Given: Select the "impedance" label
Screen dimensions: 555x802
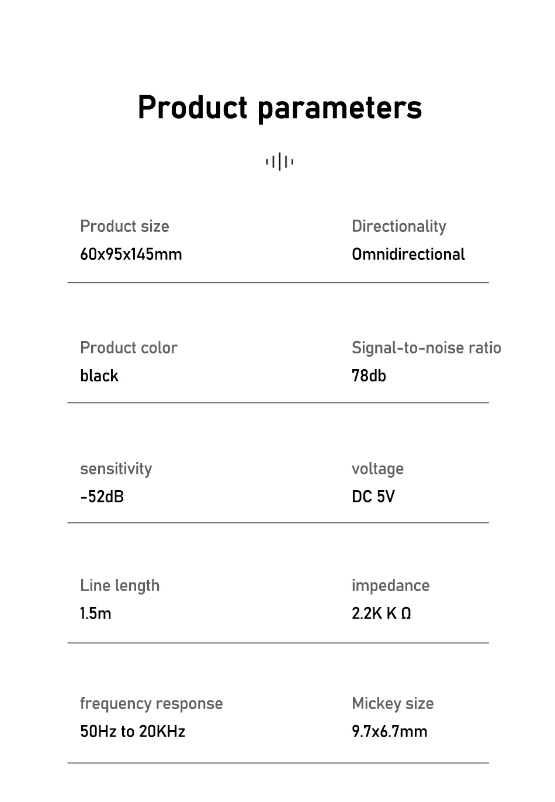Looking at the screenshot, I should (390, 586).
